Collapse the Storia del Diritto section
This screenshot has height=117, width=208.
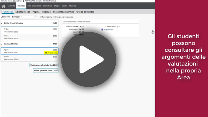point(2,44)
